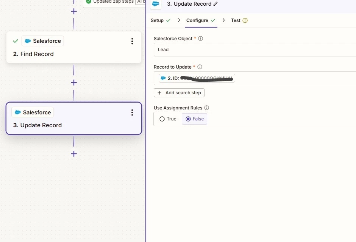Add a step above Find Record
The height and width of the screenshot is (242, 356).
coord(74,11)
